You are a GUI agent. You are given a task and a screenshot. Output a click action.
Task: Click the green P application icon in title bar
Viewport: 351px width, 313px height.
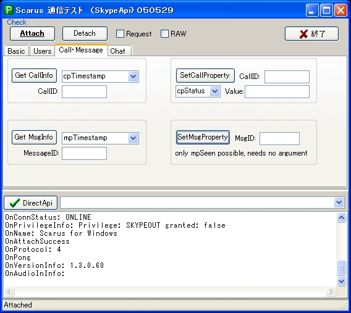tap(9, 10)
